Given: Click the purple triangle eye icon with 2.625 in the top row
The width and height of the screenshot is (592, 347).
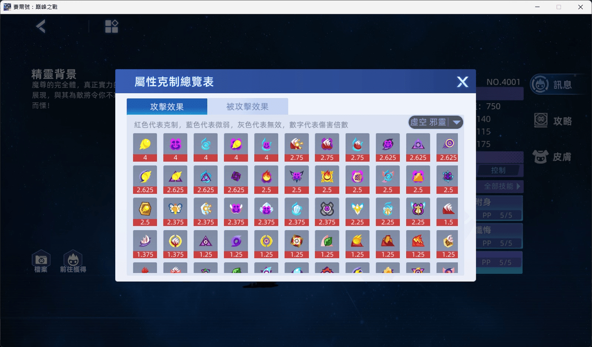Looking at the screenshot, I should coord(418,147).
